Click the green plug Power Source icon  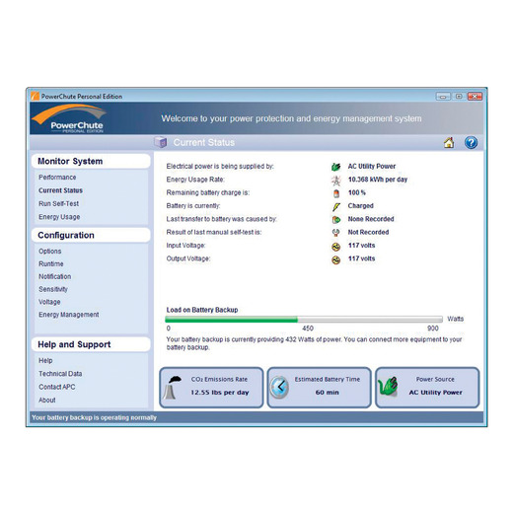pos(388,387)
